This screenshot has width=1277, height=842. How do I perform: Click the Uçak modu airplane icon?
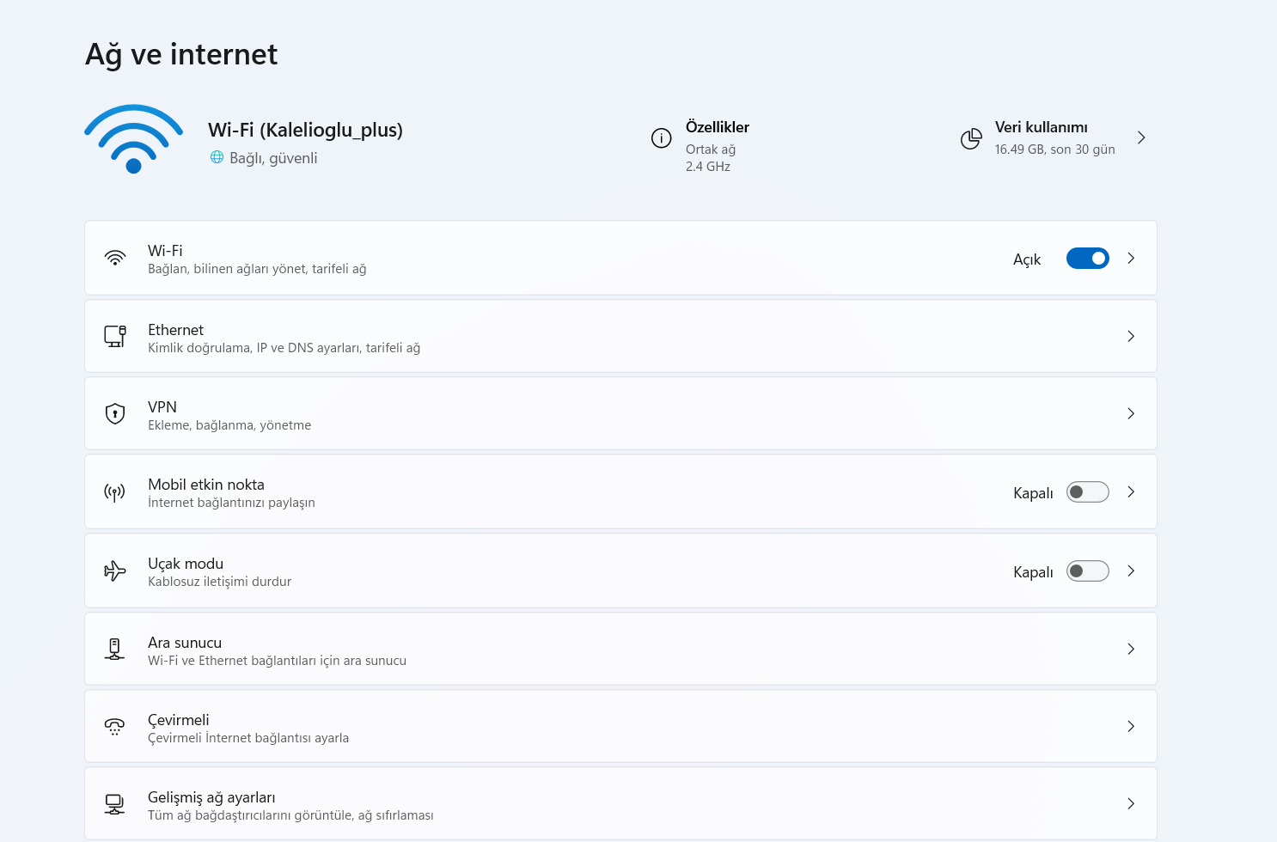pyautogui.click(x=115, y=570)
